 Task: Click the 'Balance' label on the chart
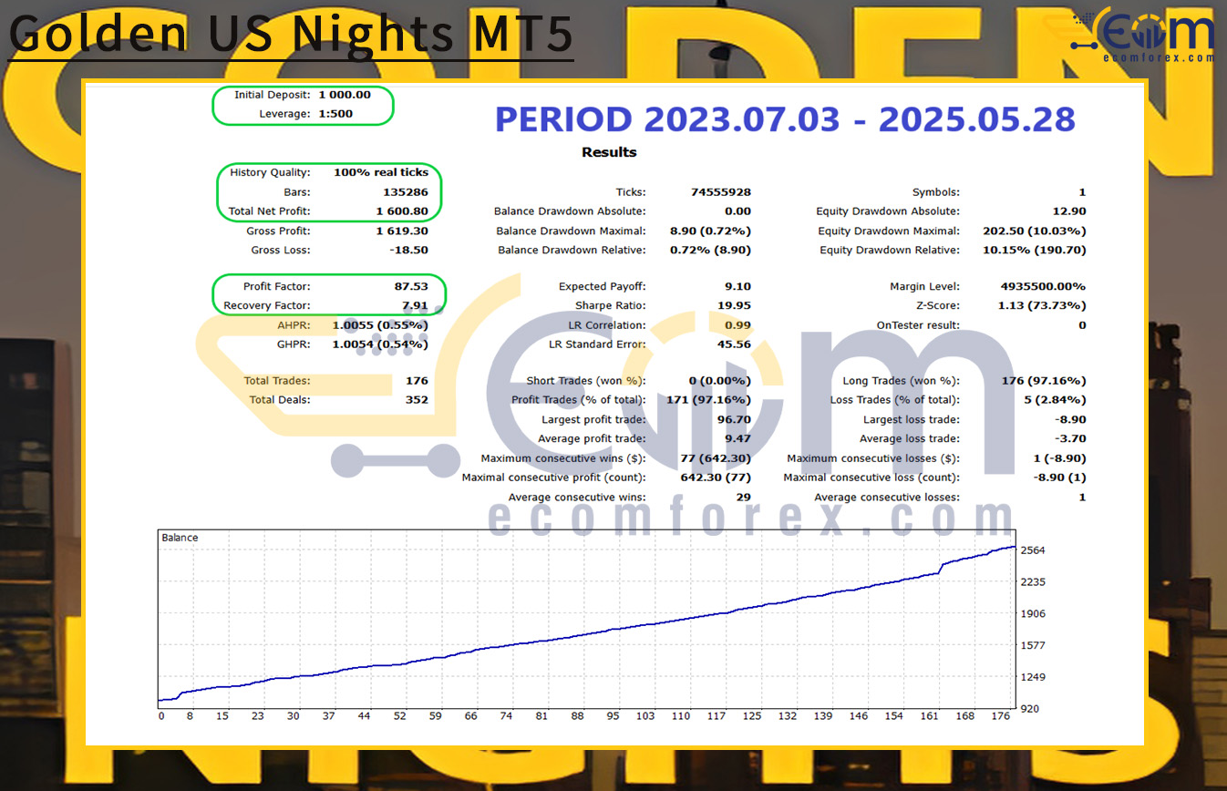[x=180, y=538]
